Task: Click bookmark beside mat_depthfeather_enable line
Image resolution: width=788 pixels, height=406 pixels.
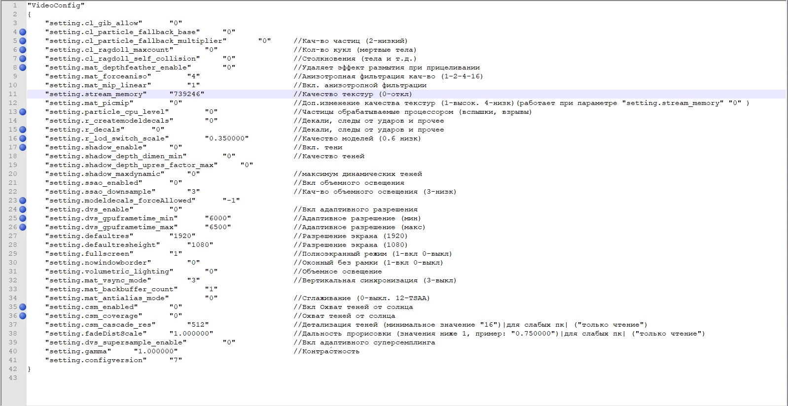Action: click(x=23, y=68)
